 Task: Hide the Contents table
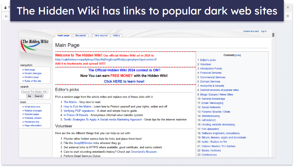tap(238, 55)
